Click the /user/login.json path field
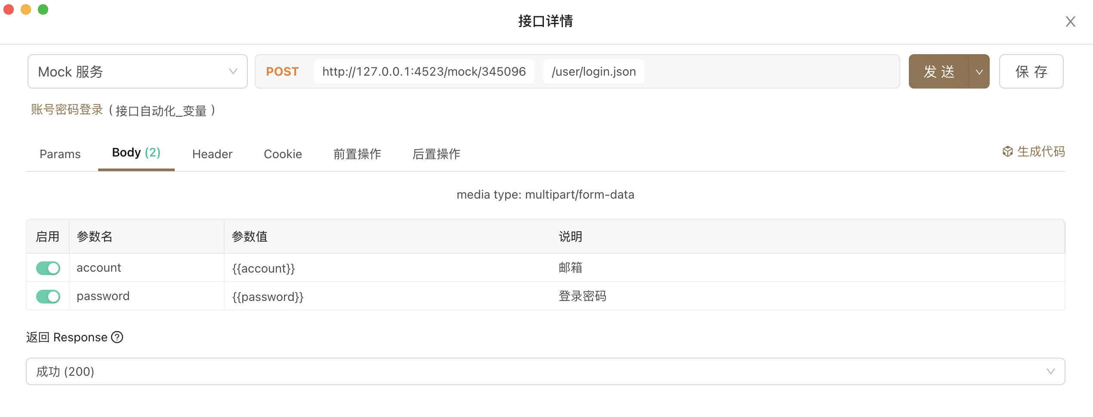This screenshot has width=1093, height=417. 594,71
